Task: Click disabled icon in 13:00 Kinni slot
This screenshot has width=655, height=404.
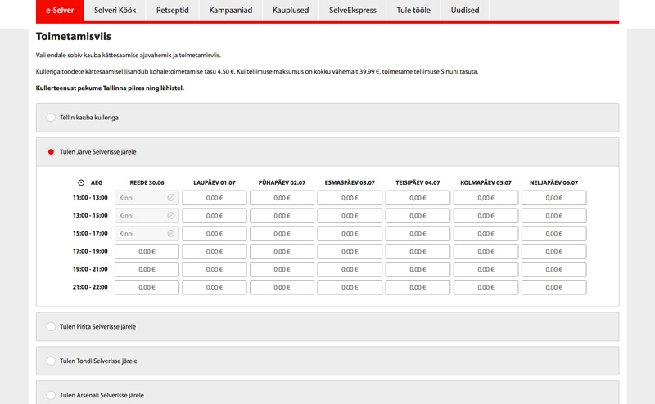Action: [171, 216]
